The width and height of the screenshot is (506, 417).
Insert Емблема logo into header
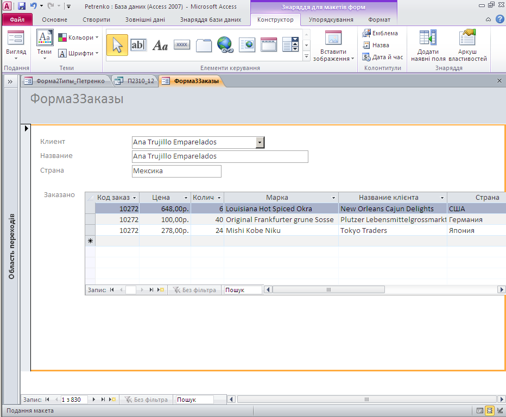(x=380, y=33)
